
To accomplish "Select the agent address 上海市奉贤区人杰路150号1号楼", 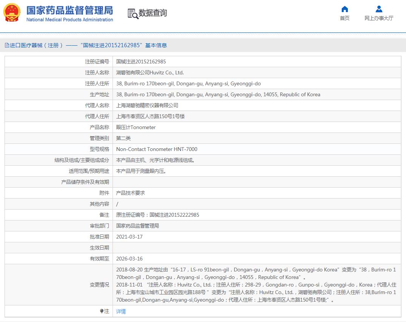I will point(150,116).
